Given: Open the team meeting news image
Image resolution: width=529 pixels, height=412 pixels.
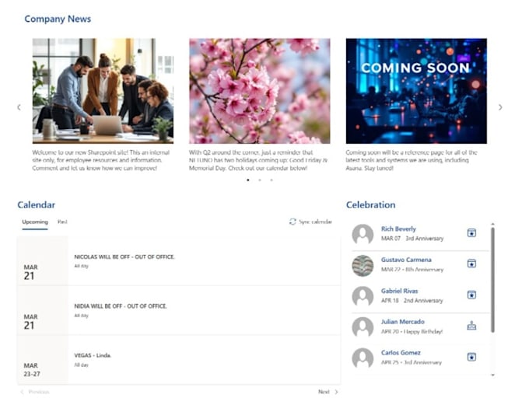Looking at the screenshot, I should [x=103, y=91].
